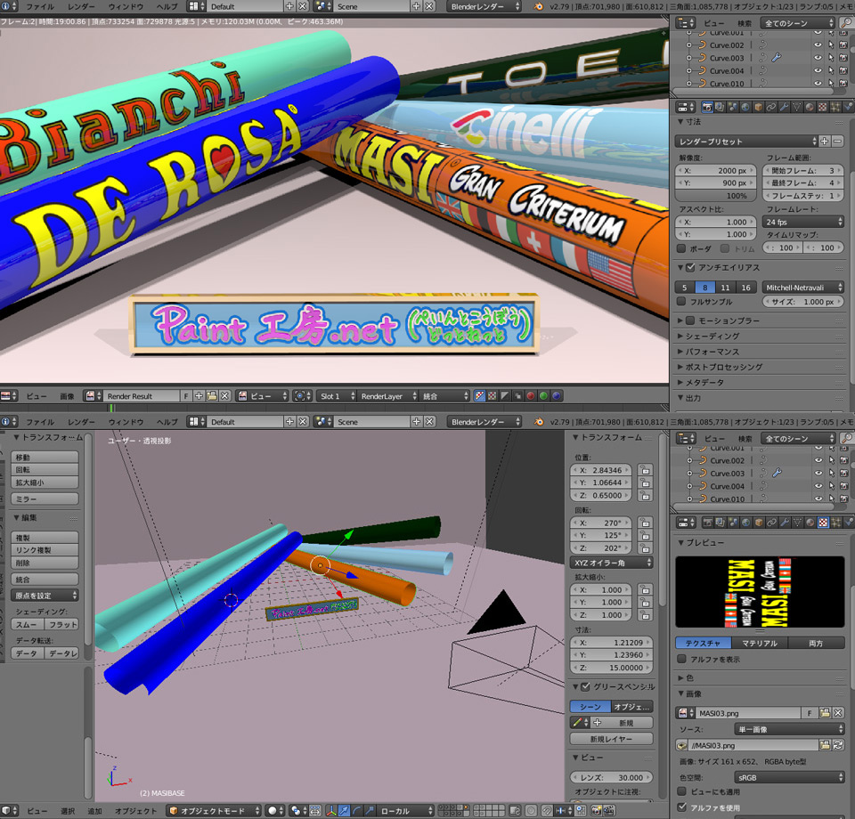Open the 24 fps frame rate dropdown
This screenshot has width=855, height=819.
point(805,222)
